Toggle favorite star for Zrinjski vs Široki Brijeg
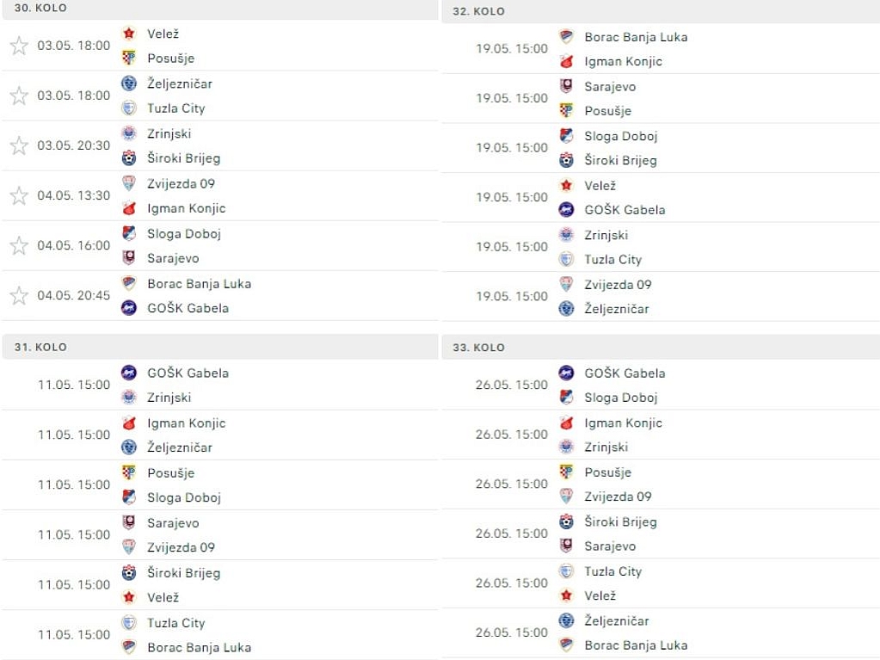 tap(19, 145)
